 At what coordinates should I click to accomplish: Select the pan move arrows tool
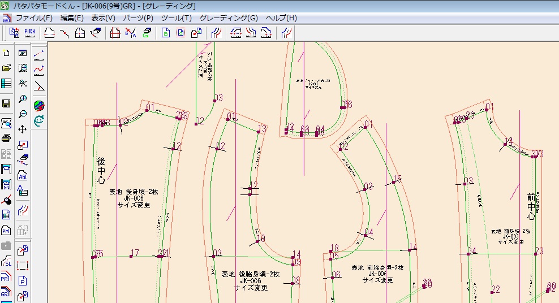(23, 129)
